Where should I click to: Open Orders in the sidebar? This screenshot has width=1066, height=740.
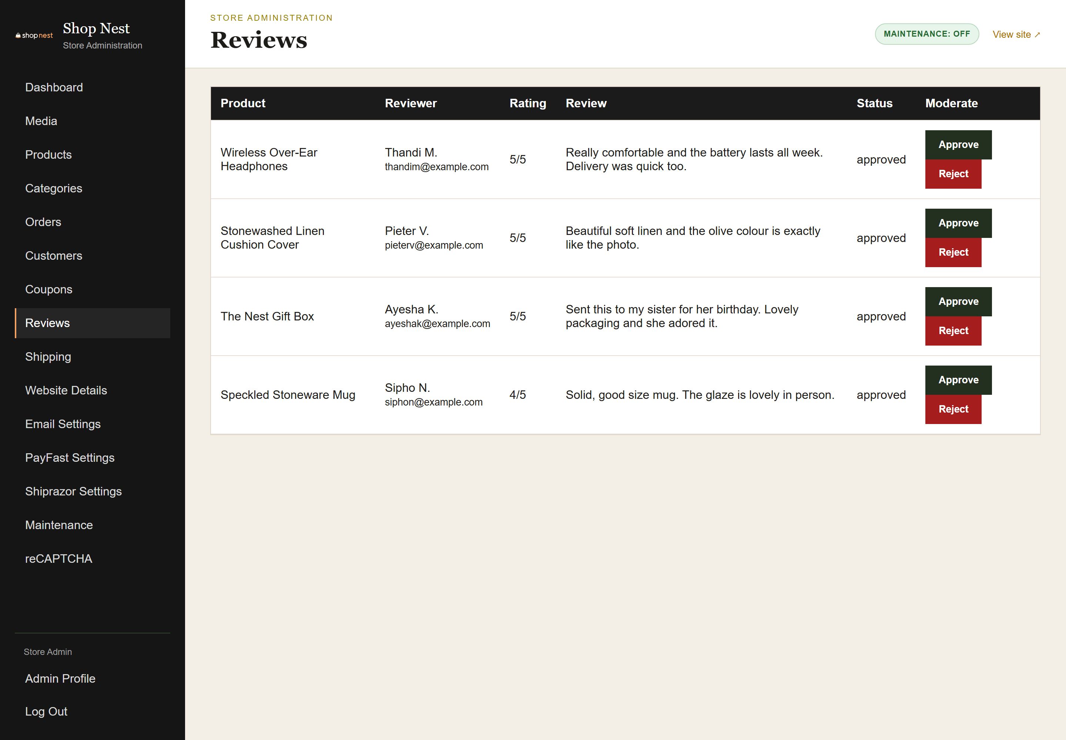click(x=92, y=222)
